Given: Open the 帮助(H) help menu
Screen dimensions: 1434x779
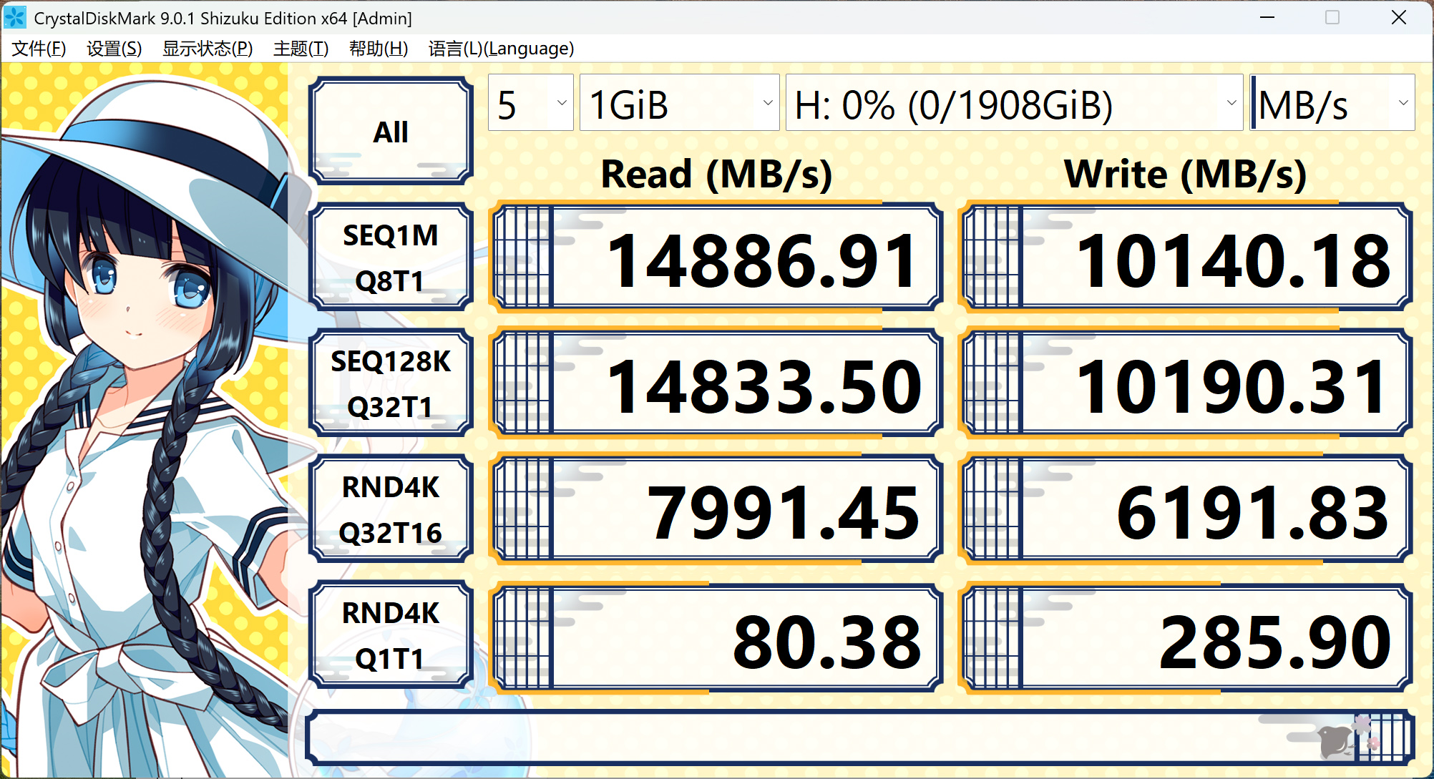Looking at the screenshot, I should point(378,49).
